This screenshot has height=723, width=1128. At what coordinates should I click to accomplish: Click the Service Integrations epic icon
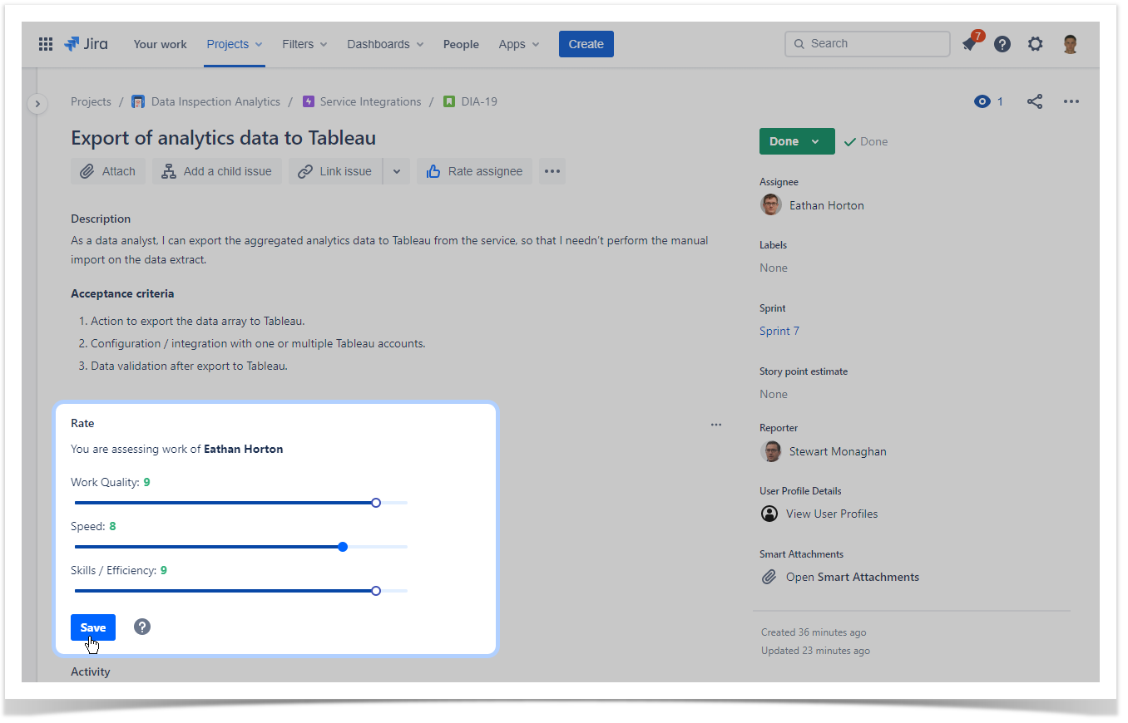point(309,101)
